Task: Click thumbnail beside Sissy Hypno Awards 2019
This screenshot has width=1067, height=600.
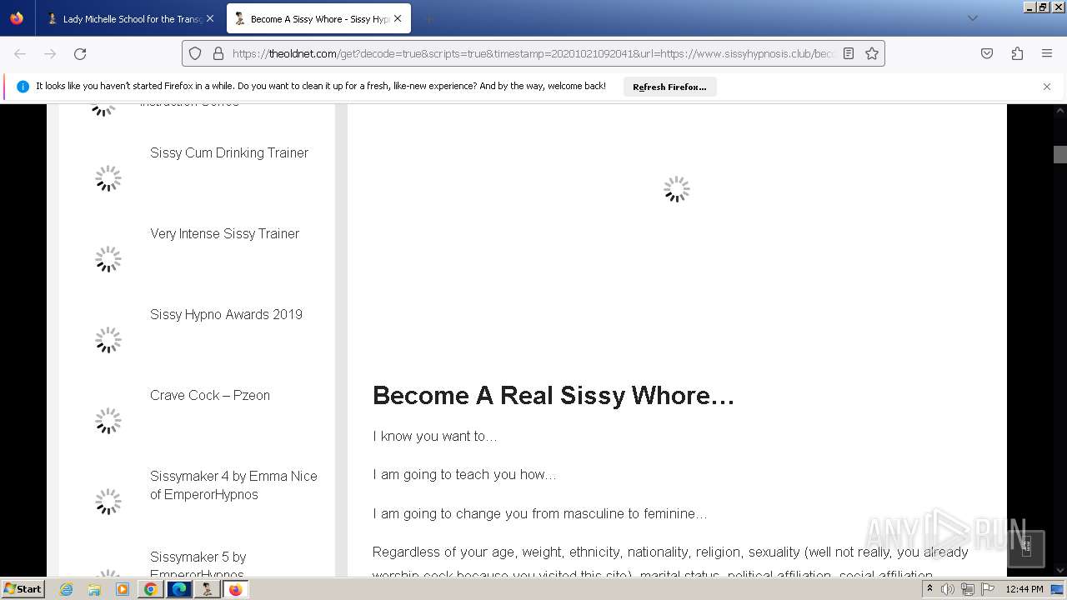Action: 108,340
